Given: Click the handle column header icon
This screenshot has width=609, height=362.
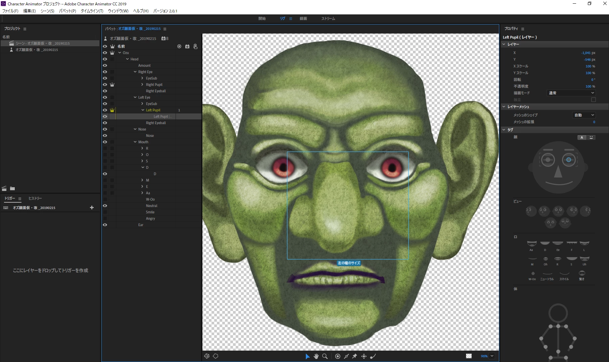Looking at the screenshot, I should coord(179,46).
